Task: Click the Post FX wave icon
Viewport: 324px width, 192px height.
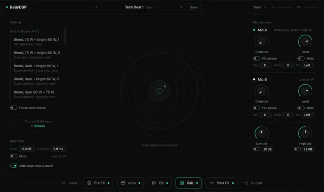Action: pos(212,183)
